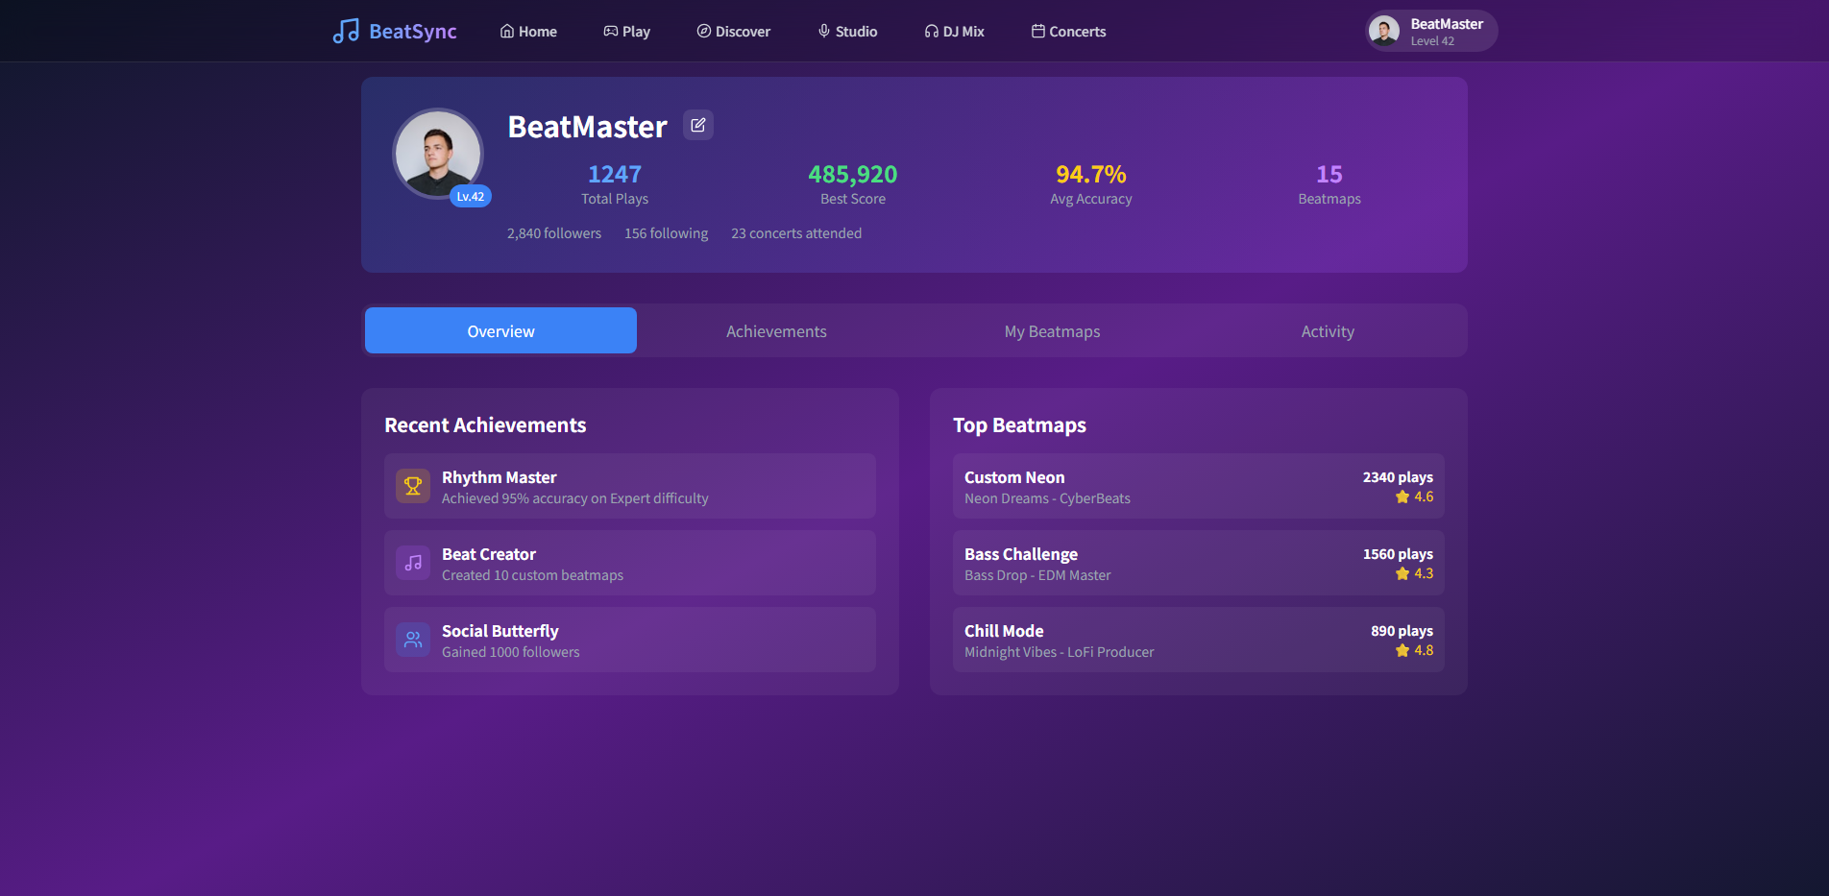Click the Rhythm Master achievement title
Viewport: 1829px width, 896px height.
pos(500,477)
